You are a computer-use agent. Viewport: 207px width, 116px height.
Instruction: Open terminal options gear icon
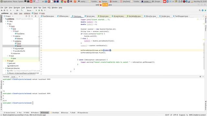coord(200,77)
